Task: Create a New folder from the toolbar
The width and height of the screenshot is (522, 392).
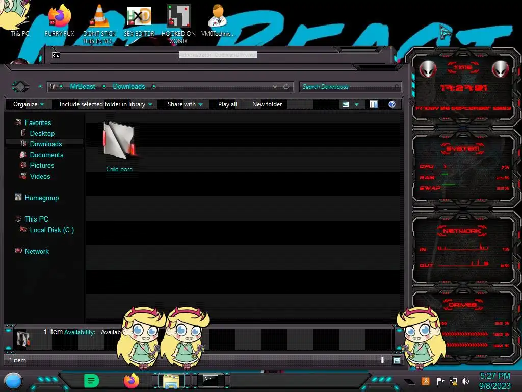Action: pos(267,104)
